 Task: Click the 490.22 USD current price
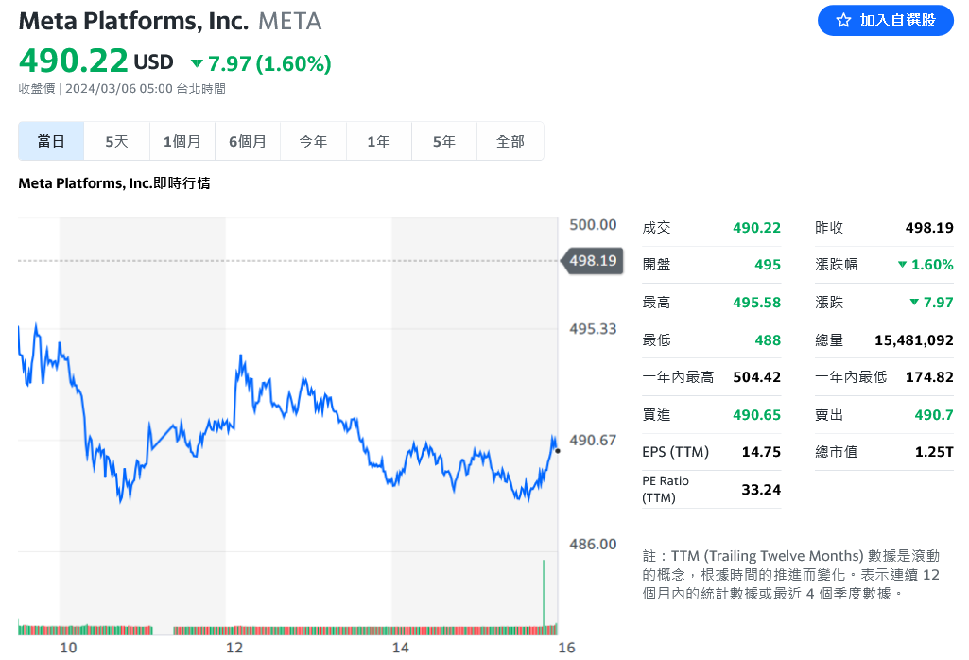click(x=95, y=61)
